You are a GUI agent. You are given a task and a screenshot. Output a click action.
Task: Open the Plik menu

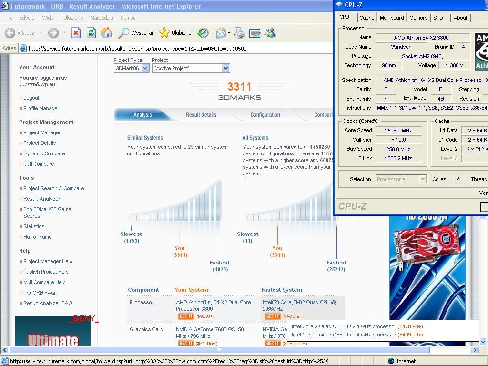[8, 18]
